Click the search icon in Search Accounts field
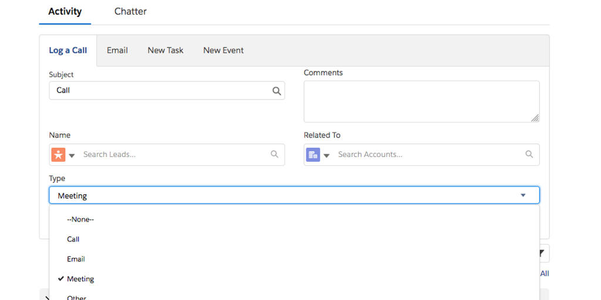The image size is (601, 300). pyautogui.click(x=529, y=155)
